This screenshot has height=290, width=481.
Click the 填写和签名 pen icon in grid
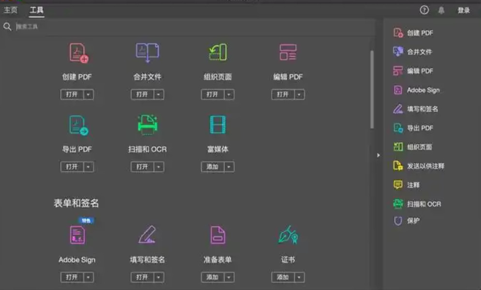coord(147,234)
